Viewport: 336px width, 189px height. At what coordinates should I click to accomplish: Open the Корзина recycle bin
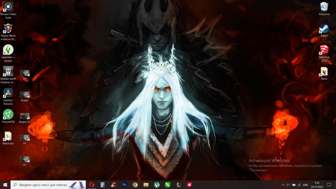click(324, 9)
